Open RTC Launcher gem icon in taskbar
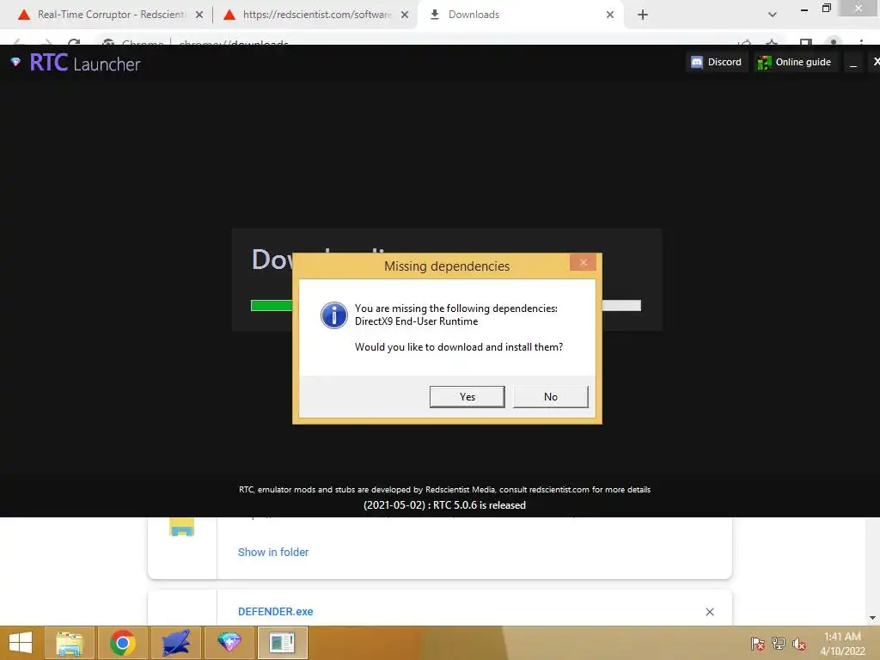 [229, 643]
